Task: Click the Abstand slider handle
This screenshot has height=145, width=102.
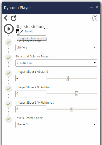Action: (x=67, y=79)
